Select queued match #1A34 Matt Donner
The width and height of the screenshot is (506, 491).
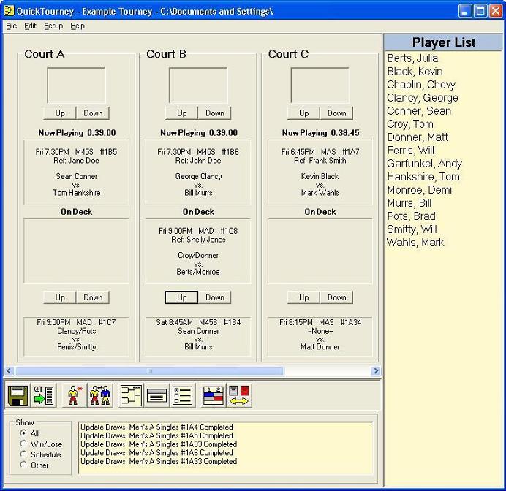click(x=320, y=336)
